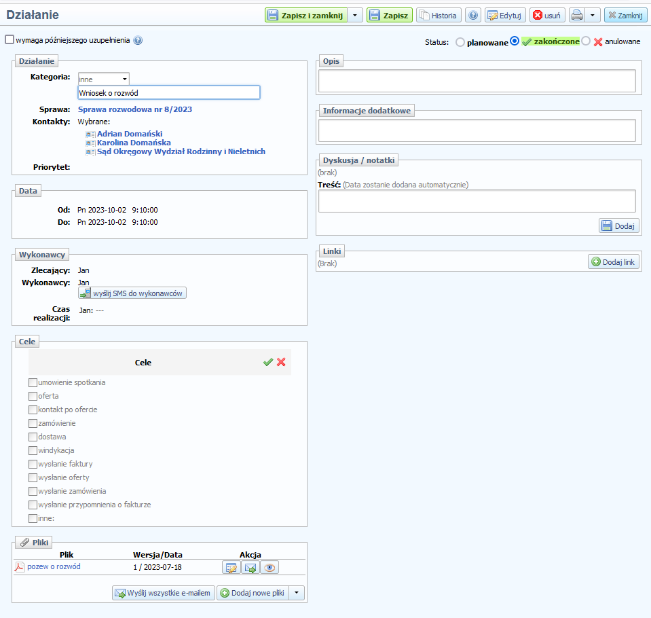Select the planowane status radio button
651x618 pixels.
[x=460, y=42]
